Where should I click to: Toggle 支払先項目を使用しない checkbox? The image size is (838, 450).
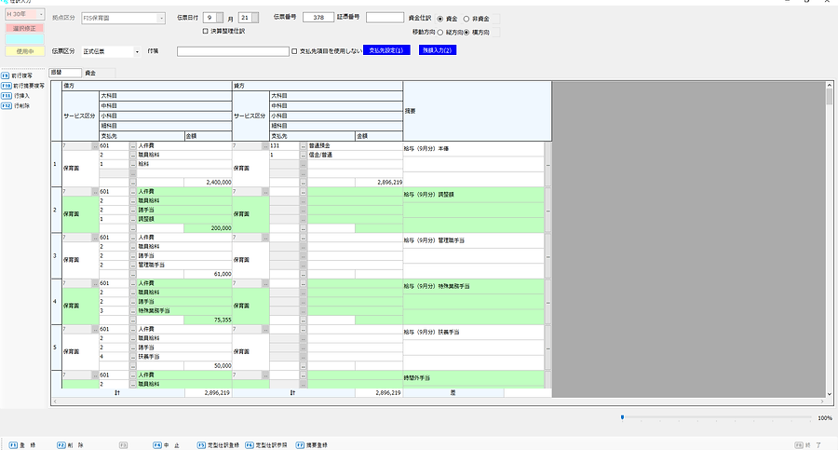click(294, 51)
